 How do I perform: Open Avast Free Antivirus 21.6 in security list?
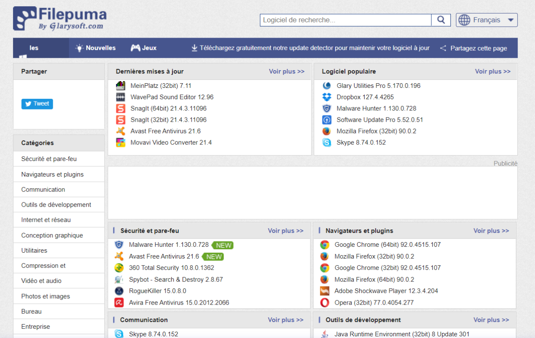pyautogui.click(x=164, y=256)
